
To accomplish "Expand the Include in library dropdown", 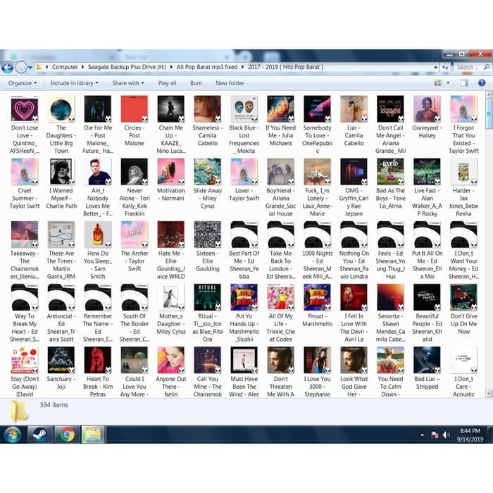I will pos(73,83).
